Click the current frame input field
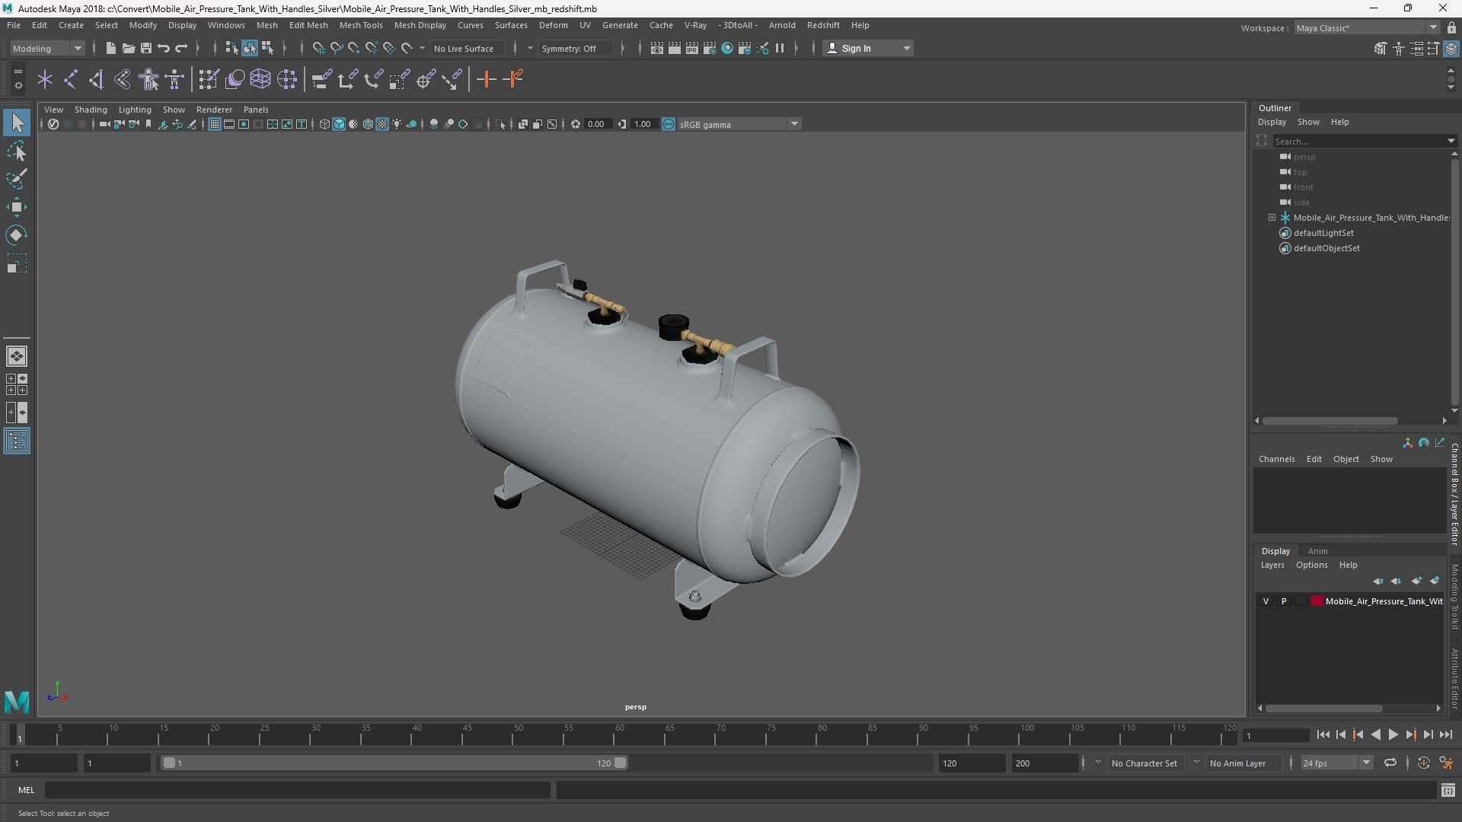The height and width of the screenshot is (822, 1462). click(x=1275, y=735)
